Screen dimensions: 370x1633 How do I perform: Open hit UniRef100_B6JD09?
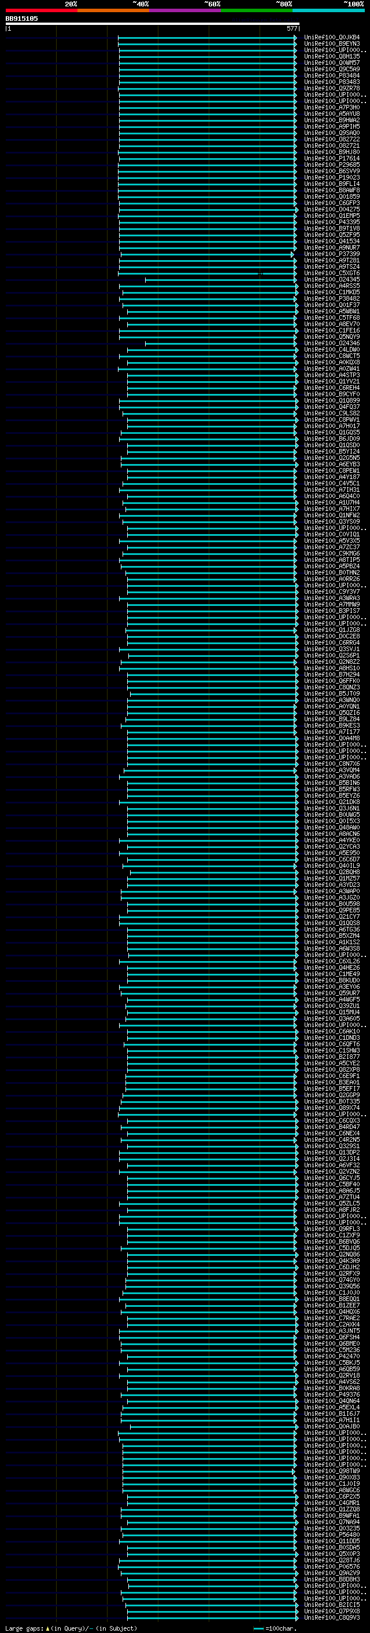click(x=332, y=439)
